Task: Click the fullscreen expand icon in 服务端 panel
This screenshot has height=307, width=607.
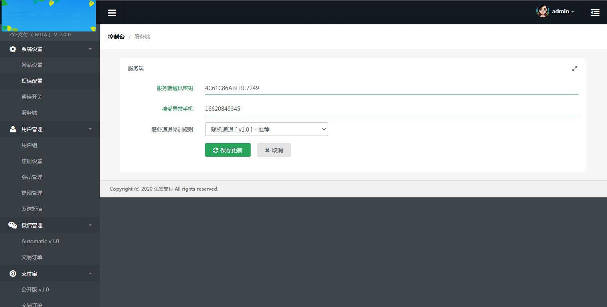Action: click(x=574, y=69)
